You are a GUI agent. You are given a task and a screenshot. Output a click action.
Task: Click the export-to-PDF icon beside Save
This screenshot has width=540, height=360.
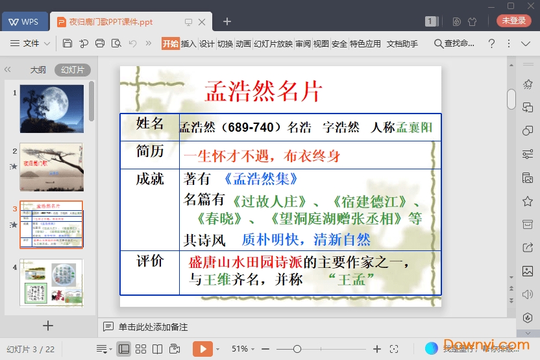click(84, 43)
